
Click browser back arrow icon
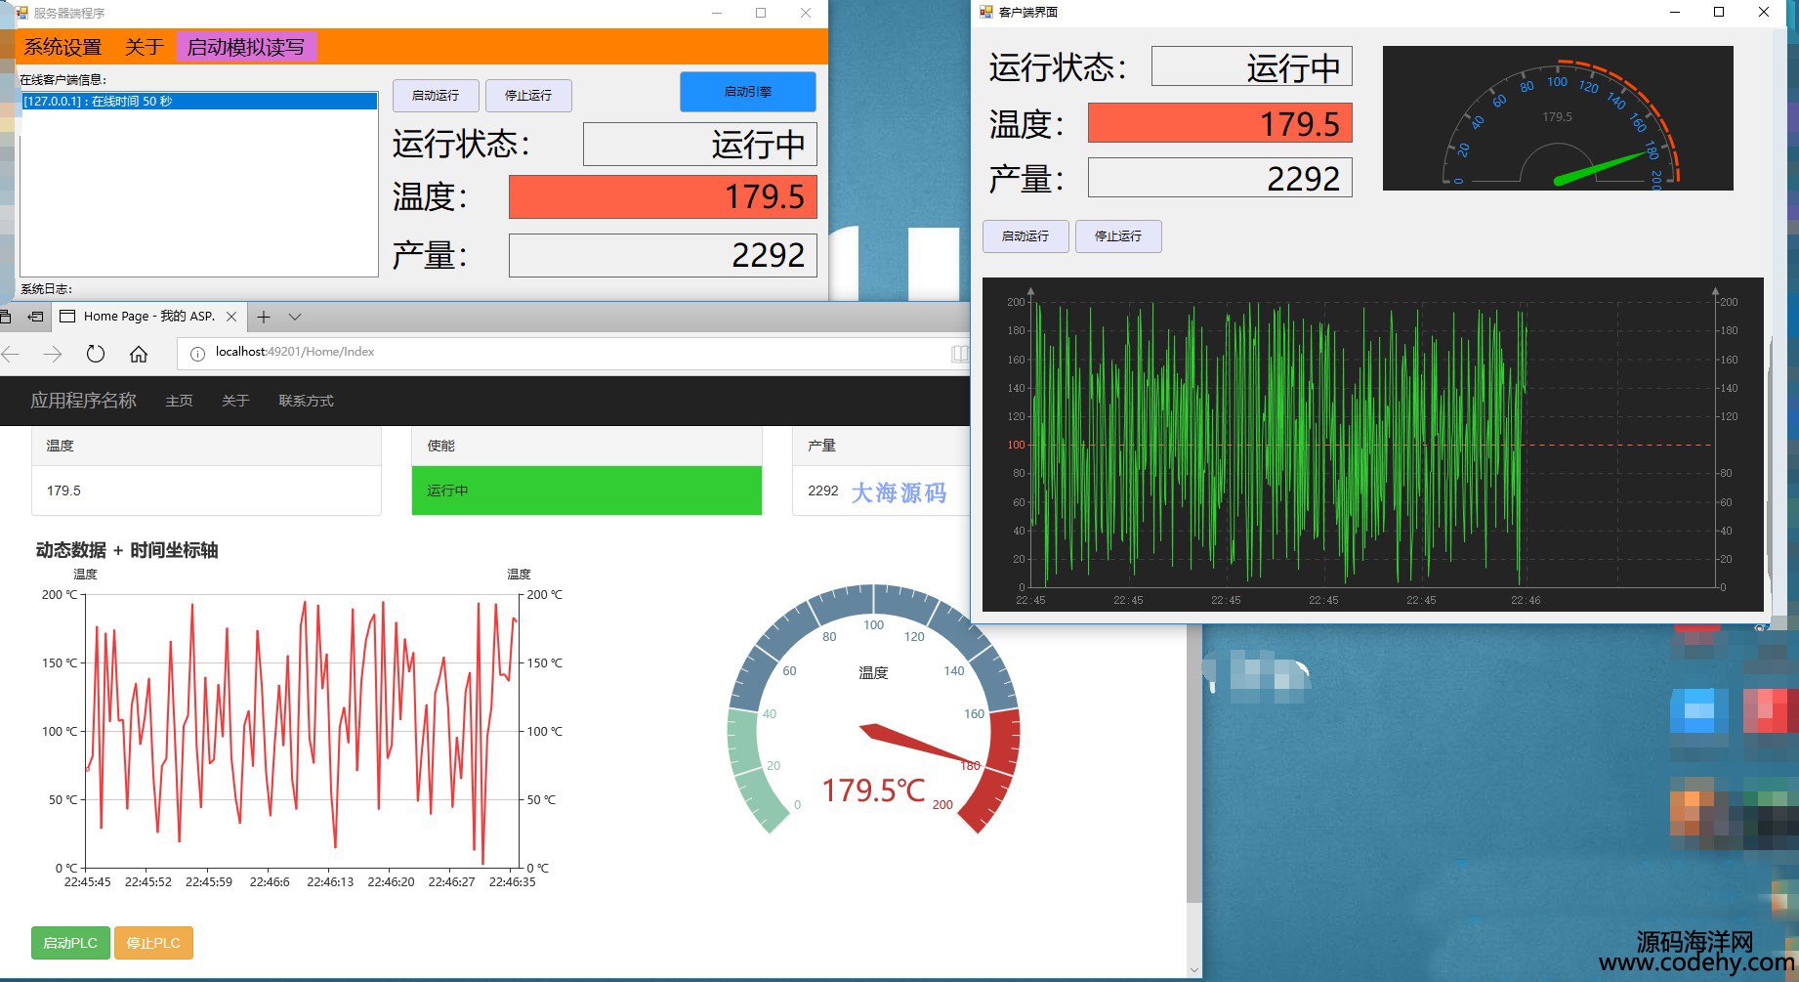11,354
